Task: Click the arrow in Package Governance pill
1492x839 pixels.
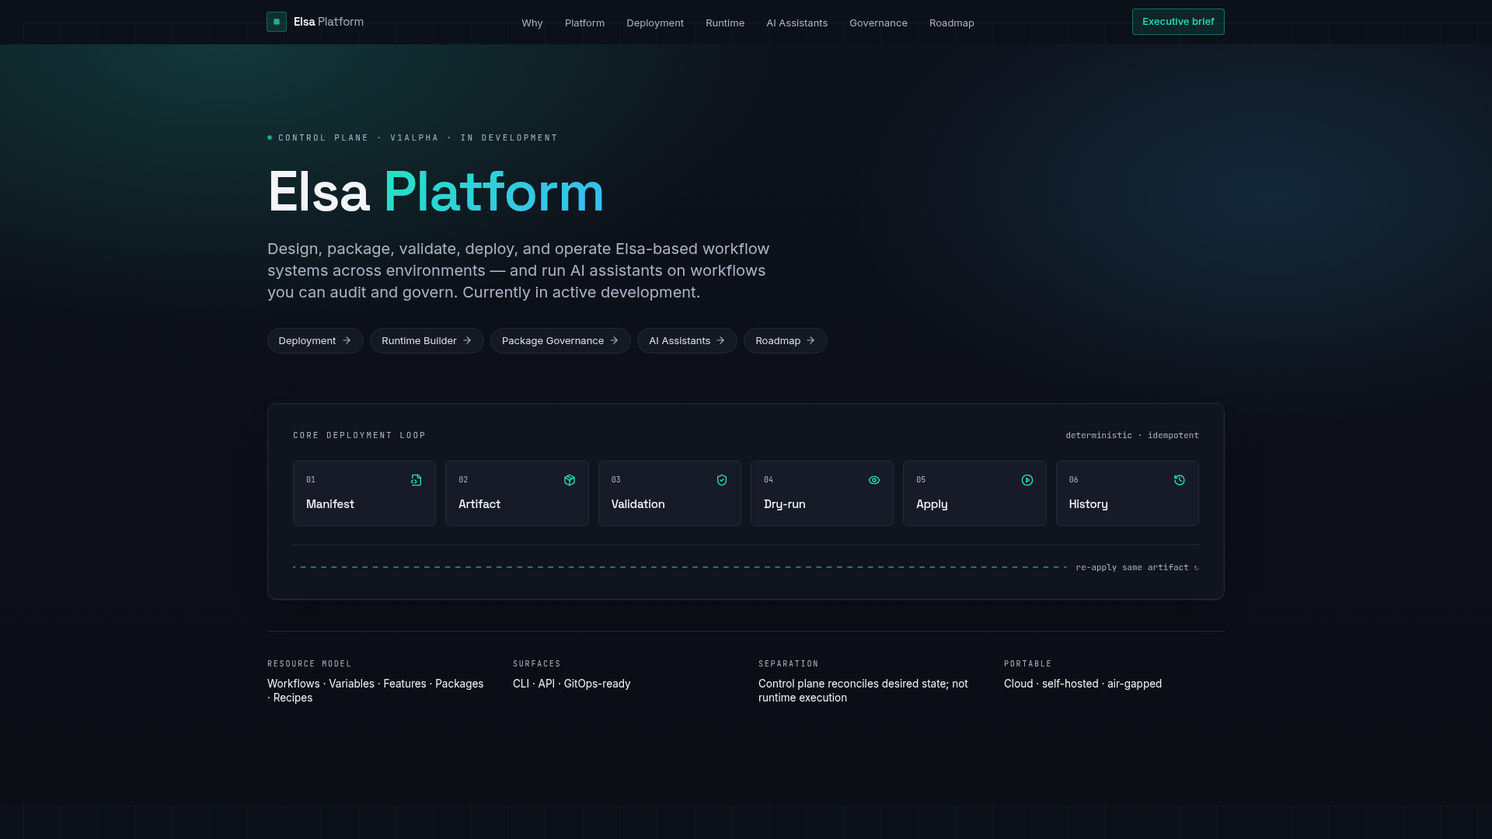Action: click(614, 340)
